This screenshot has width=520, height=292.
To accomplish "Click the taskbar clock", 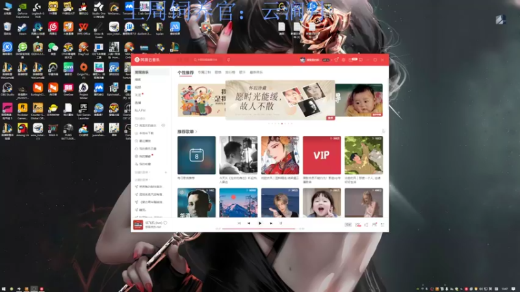I will [x=505, y=289].
